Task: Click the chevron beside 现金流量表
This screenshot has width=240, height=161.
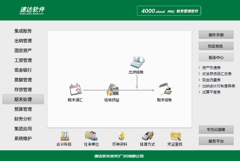Action: click(199, 80)
